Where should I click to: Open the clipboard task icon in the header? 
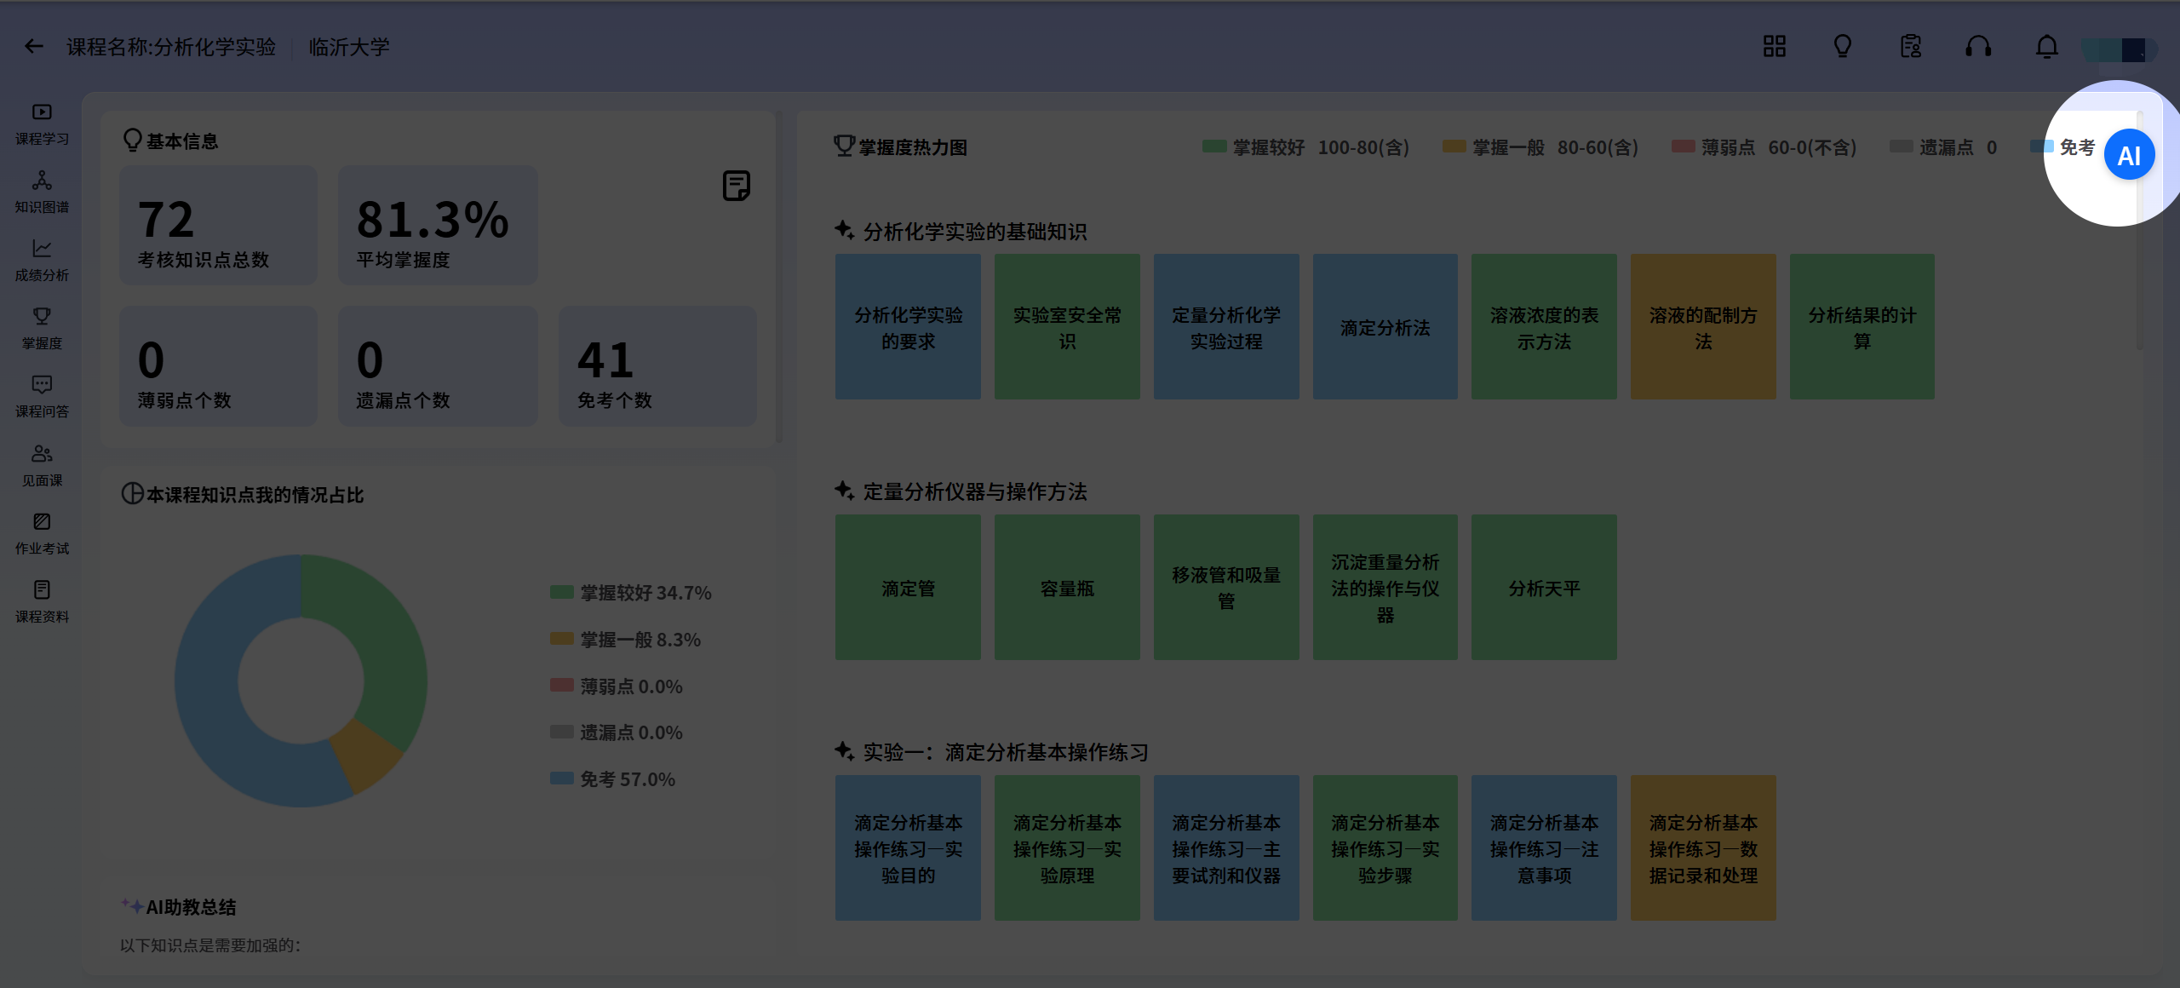click(x=1910, y=47)
